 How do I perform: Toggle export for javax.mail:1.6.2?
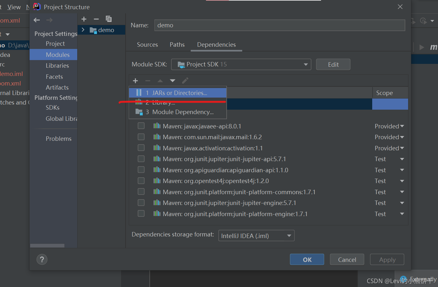141,137
